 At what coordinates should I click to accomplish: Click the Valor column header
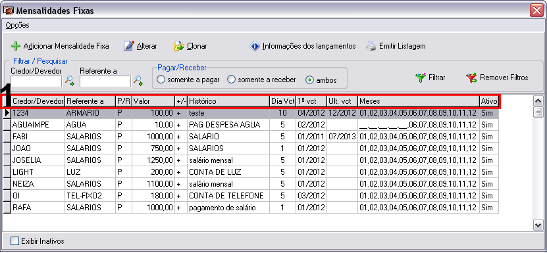[x=153, y=101]
